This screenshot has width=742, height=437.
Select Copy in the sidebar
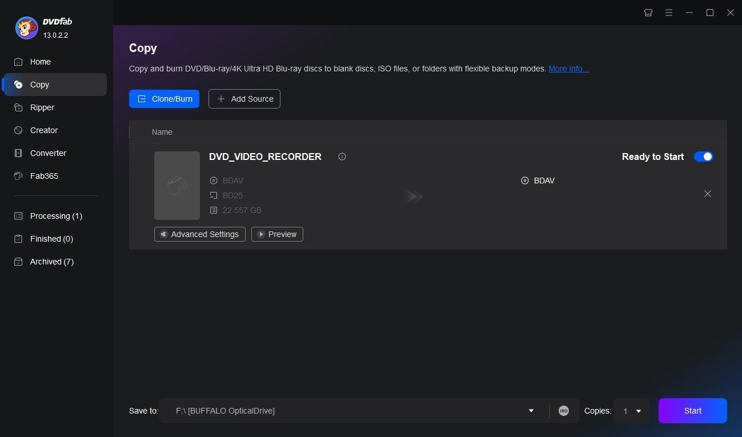click(x=54, y=85)
